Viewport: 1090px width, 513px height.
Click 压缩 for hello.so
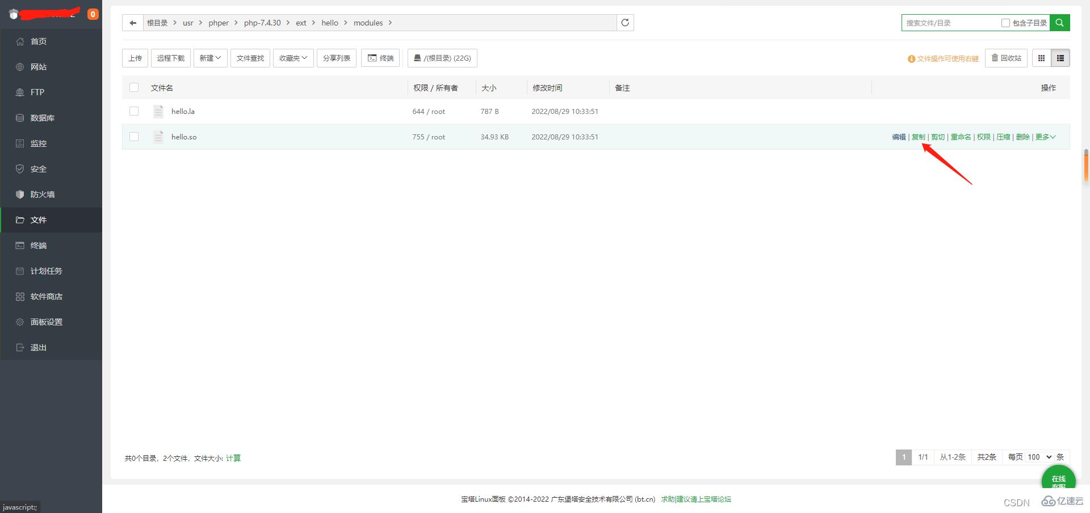[x=1003, y=137]
